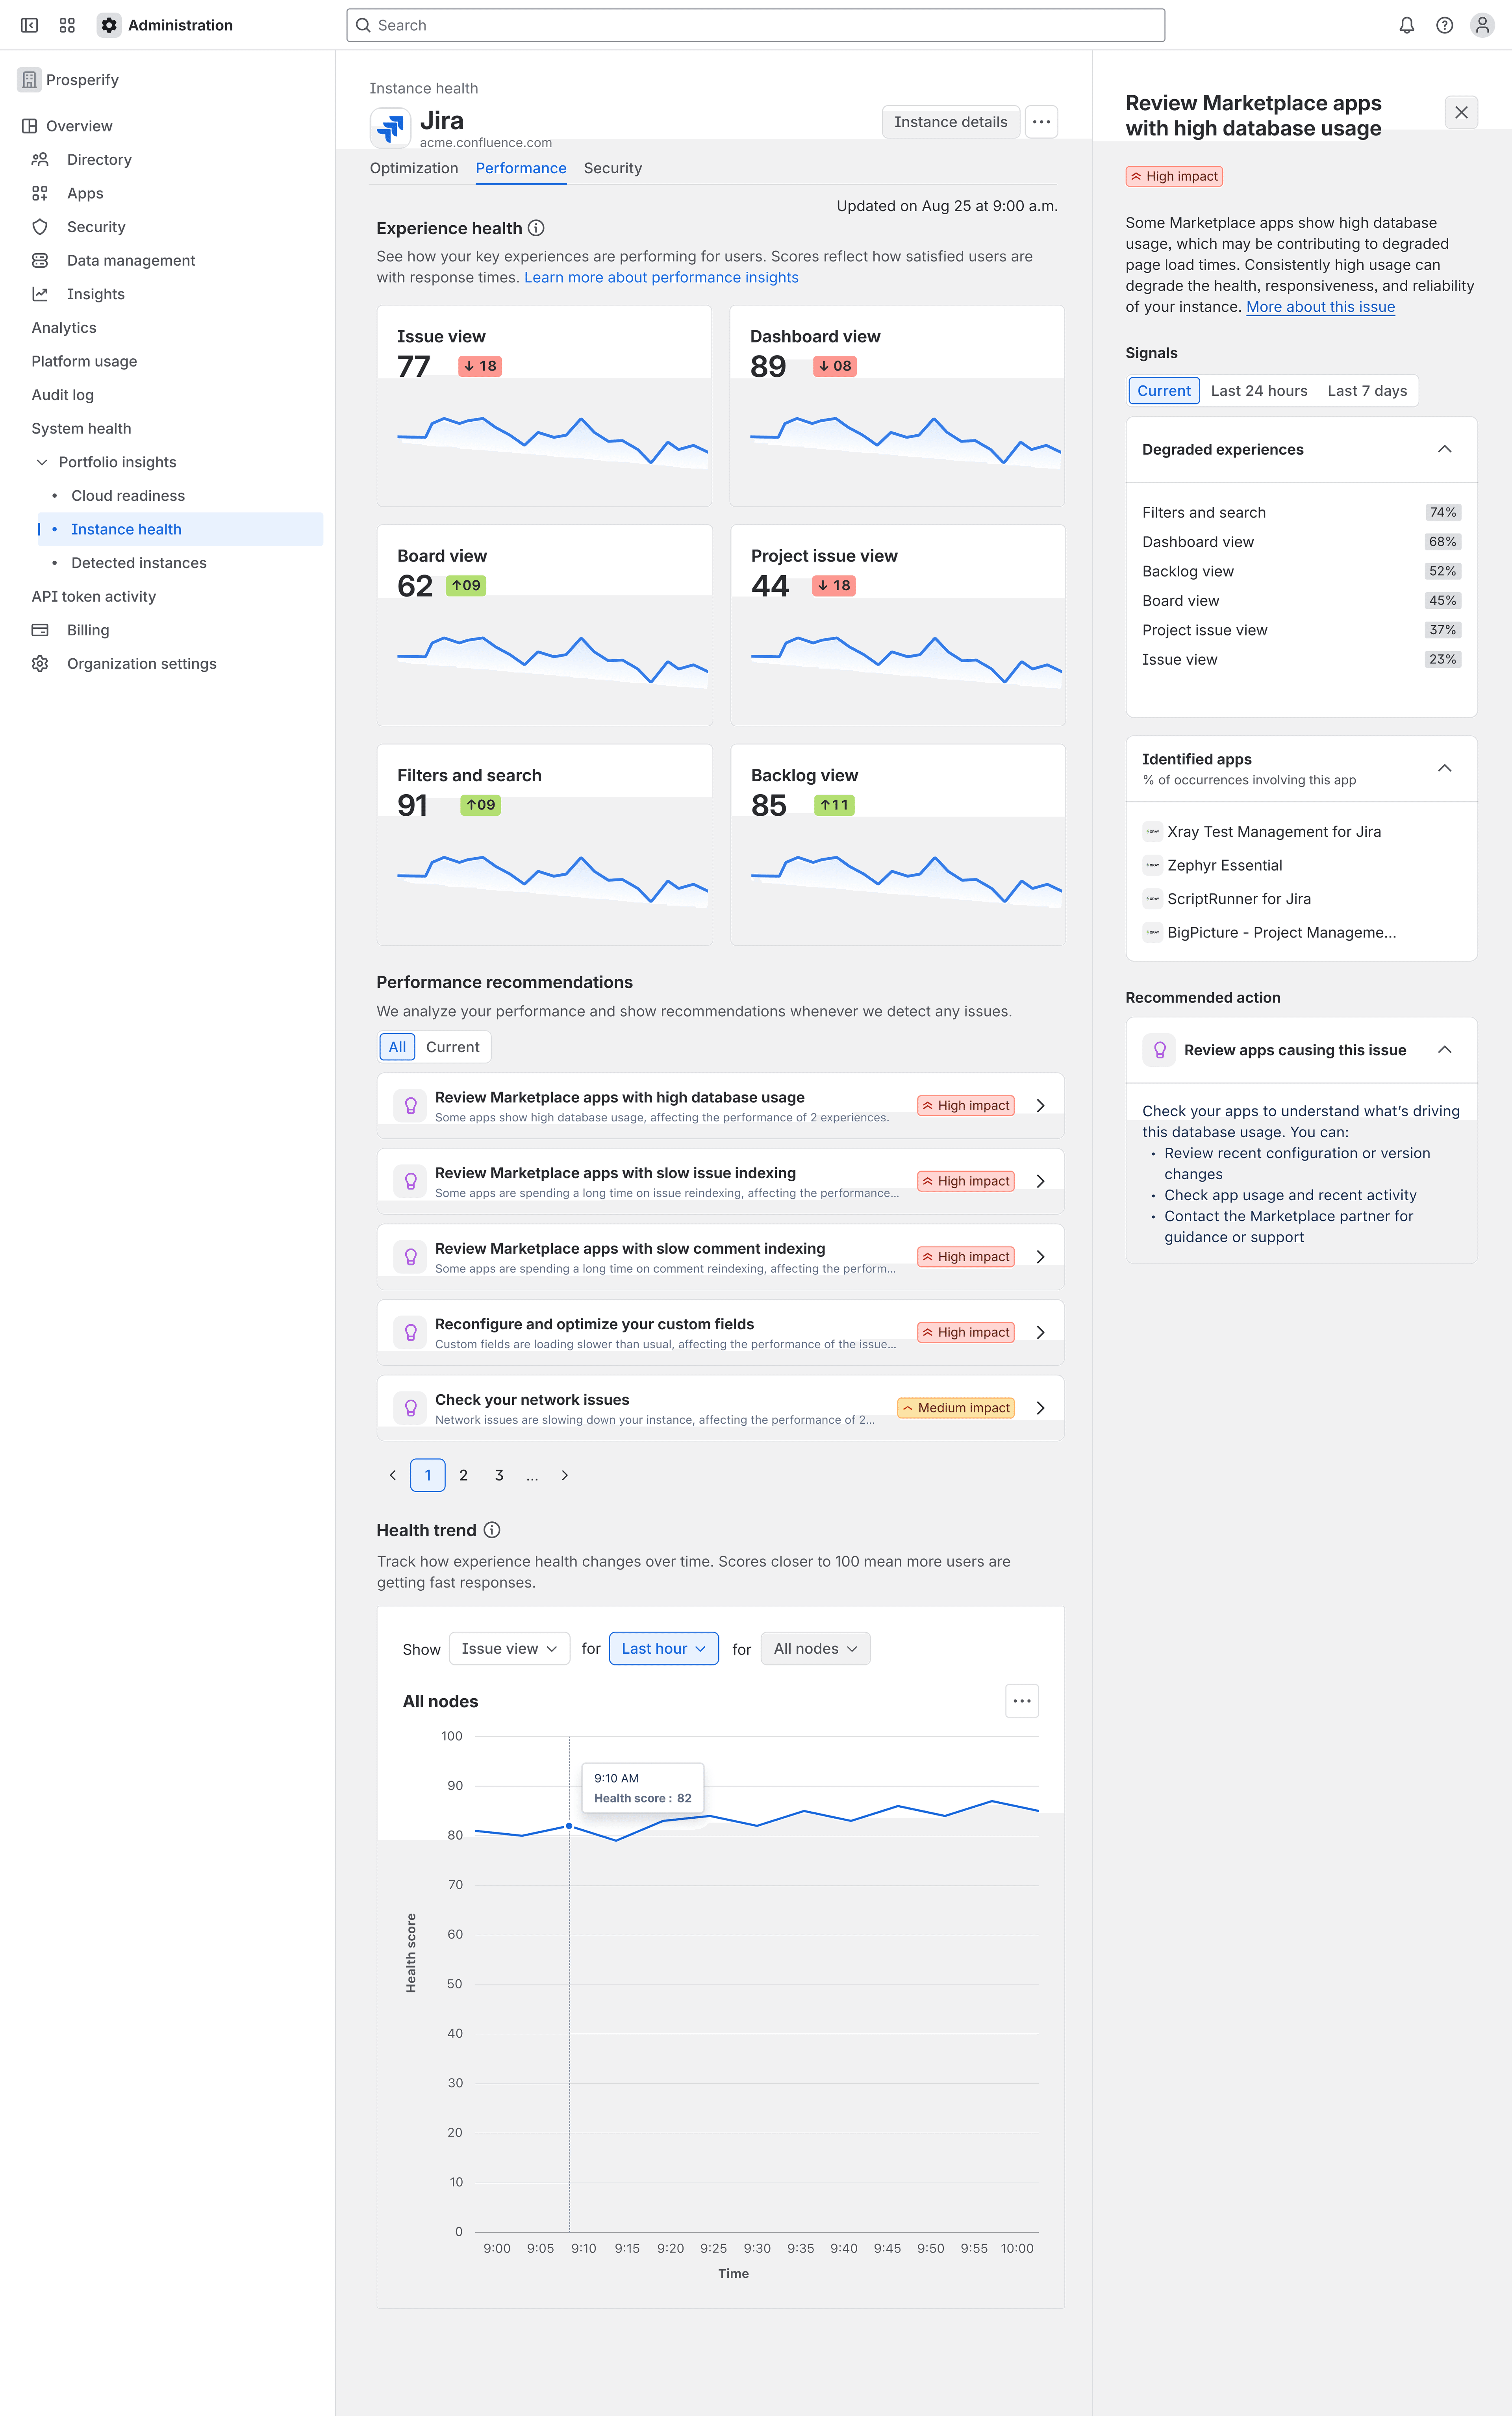The height and width of the screenshot is (2416, 1512).
Task: Click the 9:10 AM data point on chart
Action: [x=569, y=1826]
